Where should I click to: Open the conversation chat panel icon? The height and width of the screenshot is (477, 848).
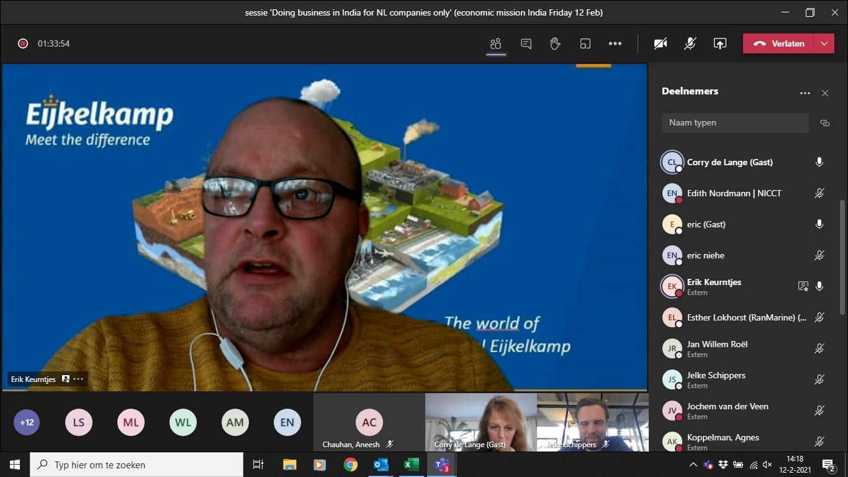526,43
